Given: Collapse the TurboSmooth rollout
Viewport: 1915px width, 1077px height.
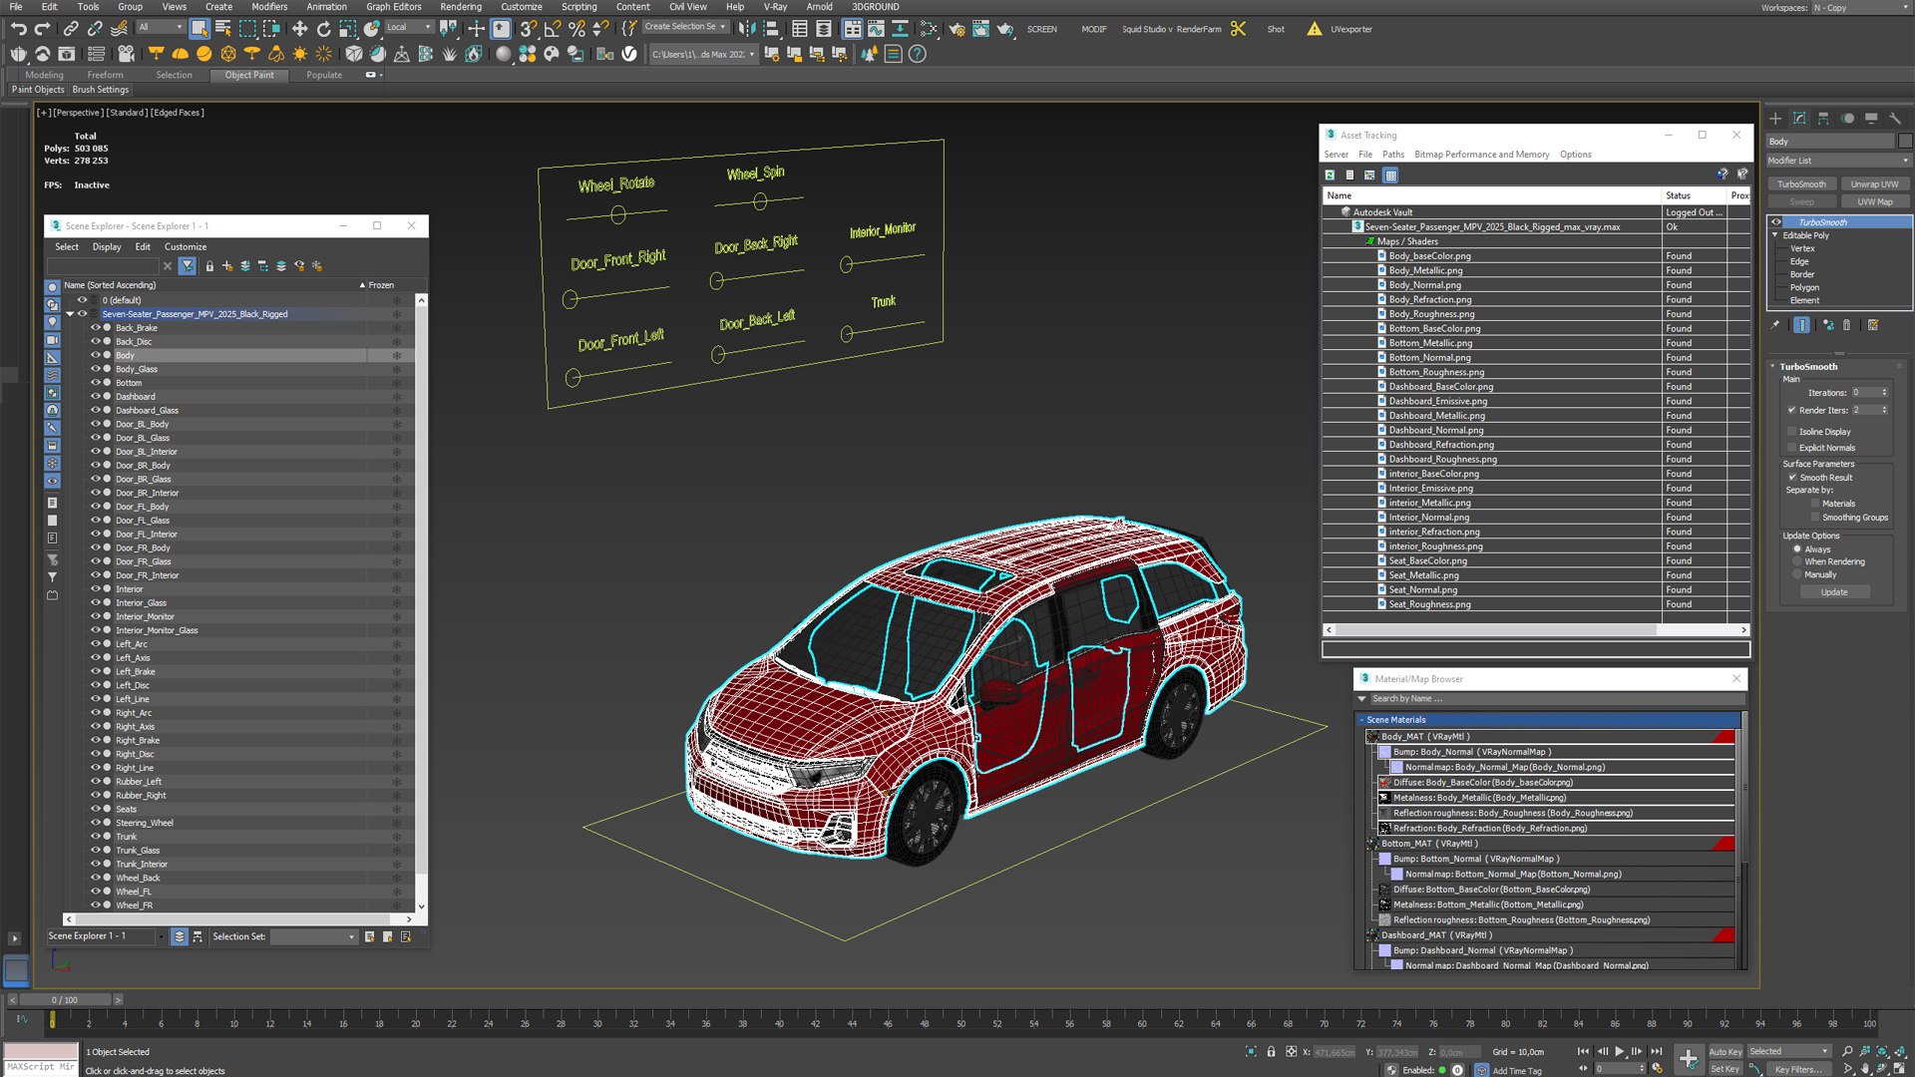Looking at the screenshot, I should tap(1772, 367).
